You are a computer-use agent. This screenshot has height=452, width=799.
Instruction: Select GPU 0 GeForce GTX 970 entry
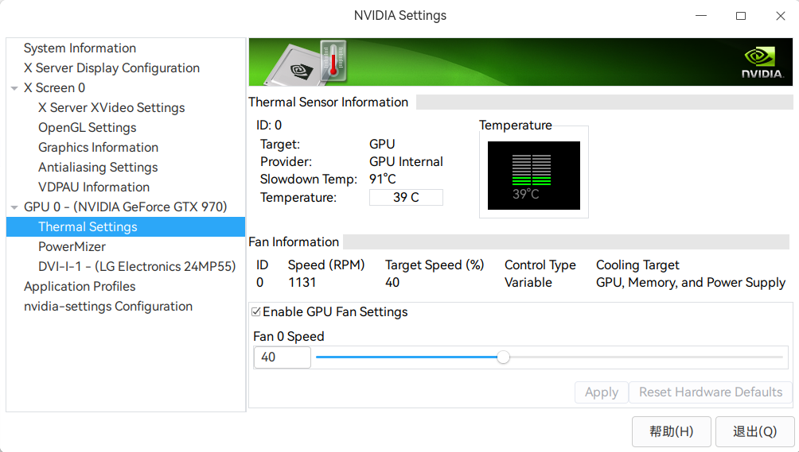pyautogui.click(x=126, y=207)
